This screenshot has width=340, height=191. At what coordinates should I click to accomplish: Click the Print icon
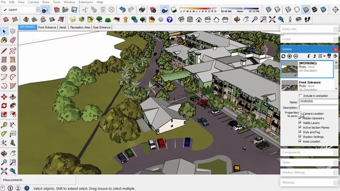point(142,10)
